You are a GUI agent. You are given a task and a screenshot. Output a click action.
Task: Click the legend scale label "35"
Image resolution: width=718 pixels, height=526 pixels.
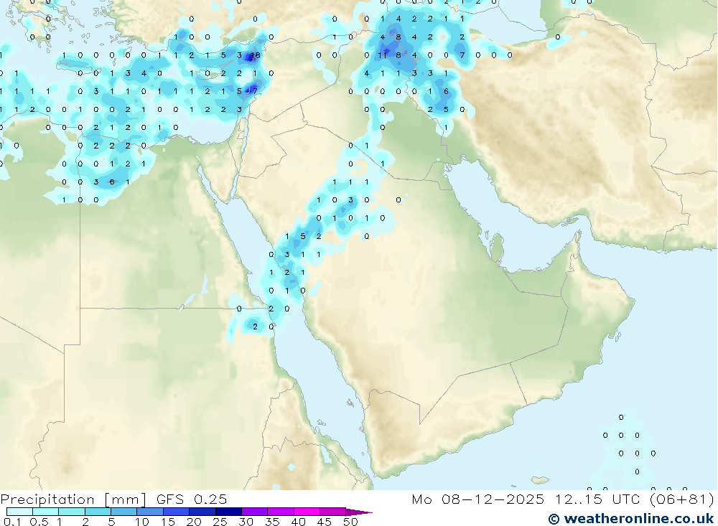tap(272, 522)
